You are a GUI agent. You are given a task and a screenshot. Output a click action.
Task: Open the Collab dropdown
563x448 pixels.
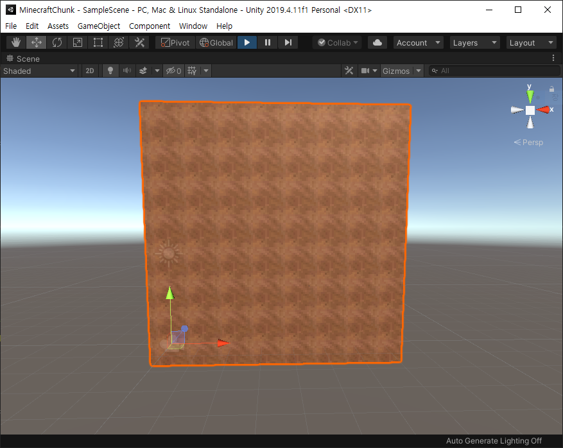(337, 42)
